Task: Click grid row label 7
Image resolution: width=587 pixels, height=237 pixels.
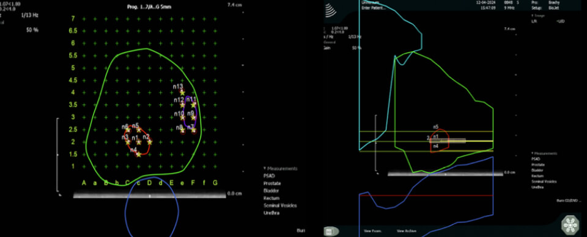Action: [73, 18]
